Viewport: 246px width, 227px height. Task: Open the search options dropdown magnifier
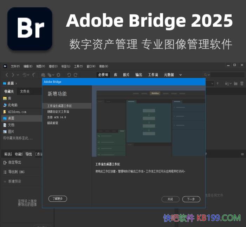207,75
